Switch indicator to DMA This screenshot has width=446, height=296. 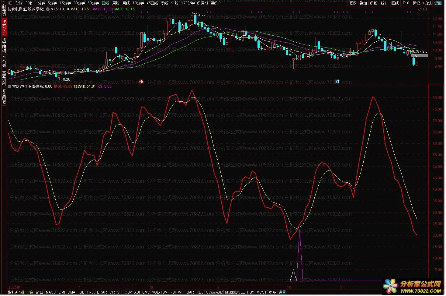point(71,292)
